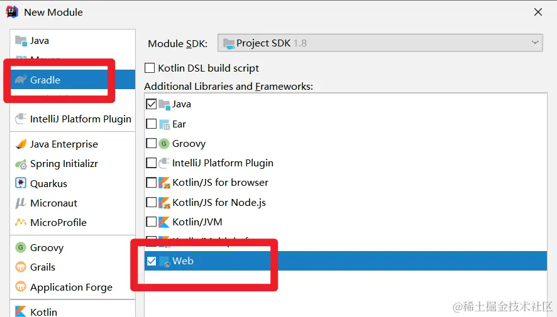Pick Quarkus module type
The height and width of the screenshot is (317, 557).
[72, 183]
